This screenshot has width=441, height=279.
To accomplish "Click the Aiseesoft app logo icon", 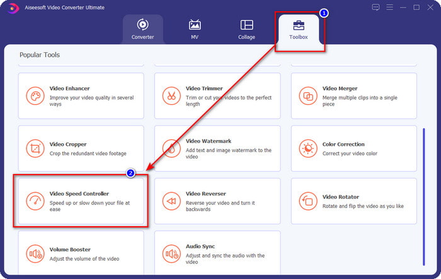I will (x=13, y=8).
